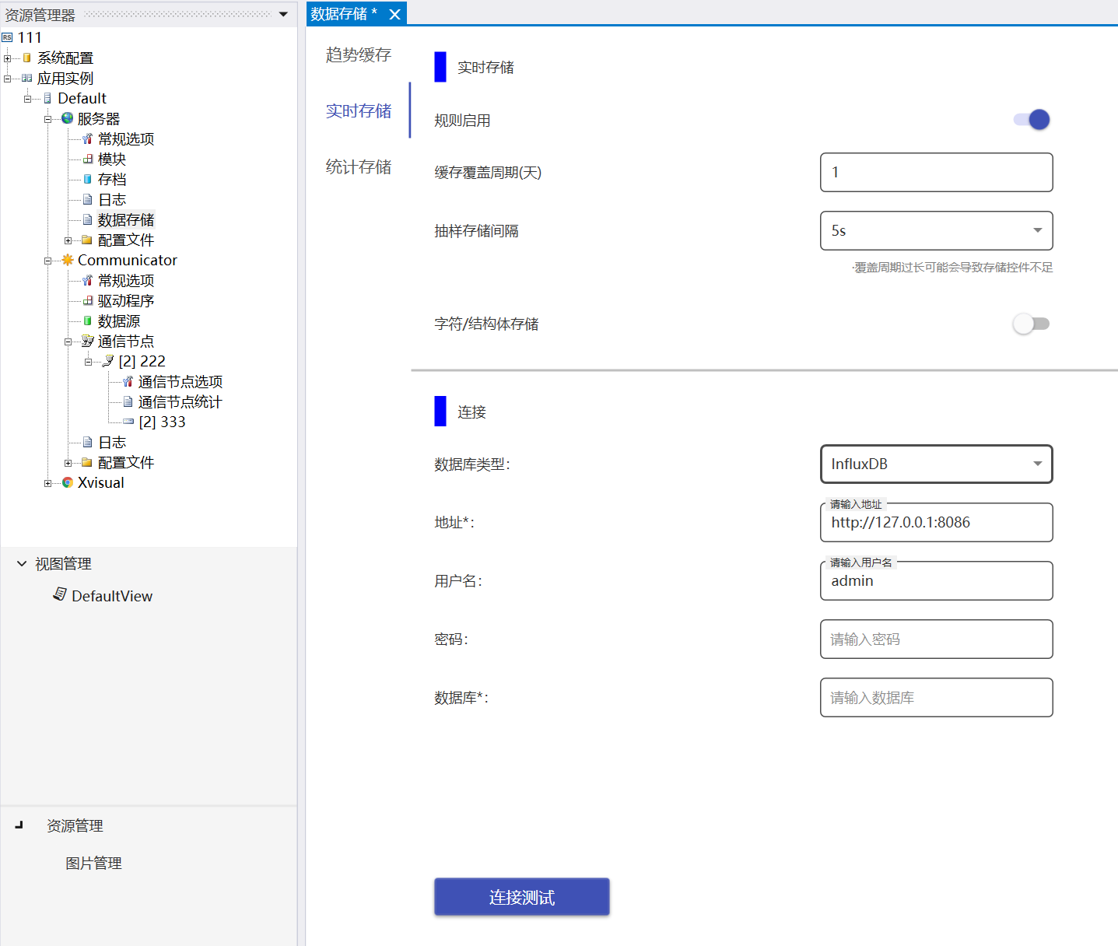Open the 抽样存储间隔 dropdown showing 5s
The height and width of the screenshot is (946, 1118).
[936, 231]
